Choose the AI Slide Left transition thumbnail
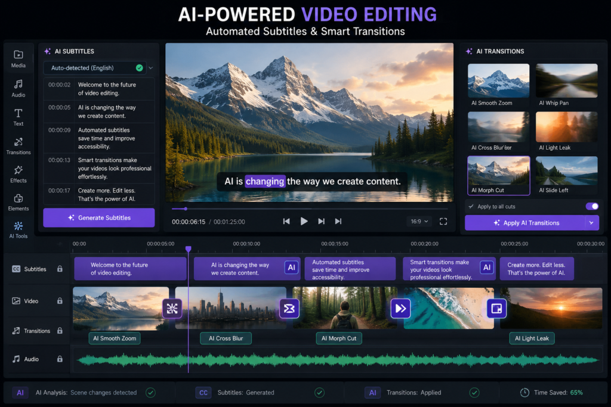 (567, 171)
